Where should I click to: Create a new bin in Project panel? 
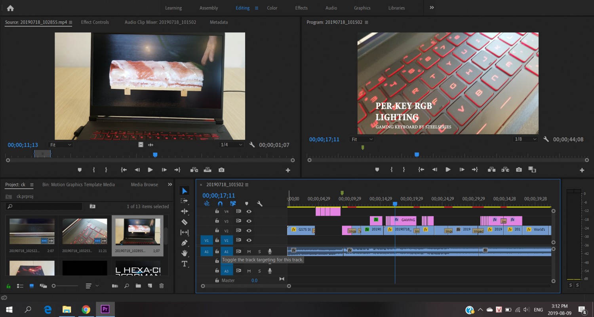pyautogui.click(x=138, y=286)
